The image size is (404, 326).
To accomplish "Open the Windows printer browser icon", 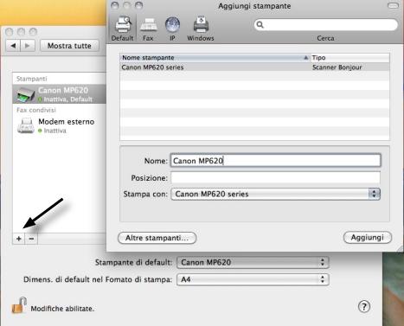I will [201, 29].
